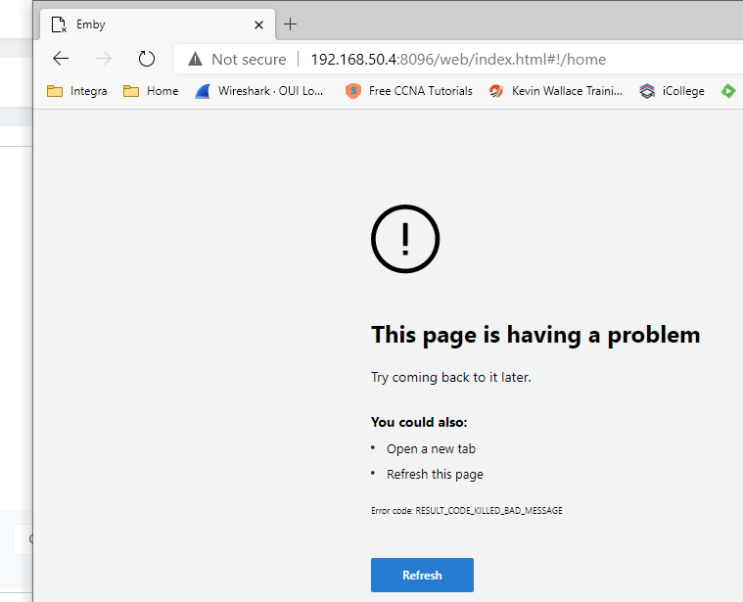This screenshot has height=602, width=743.
Task: Click the 'Open a new tab' suggestion text
Action: pos(431,448)
